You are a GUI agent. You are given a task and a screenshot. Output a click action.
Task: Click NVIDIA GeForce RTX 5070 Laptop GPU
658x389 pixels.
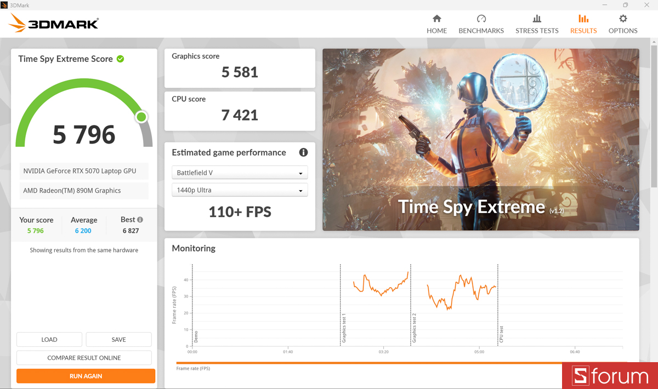(x=84, y=171)
